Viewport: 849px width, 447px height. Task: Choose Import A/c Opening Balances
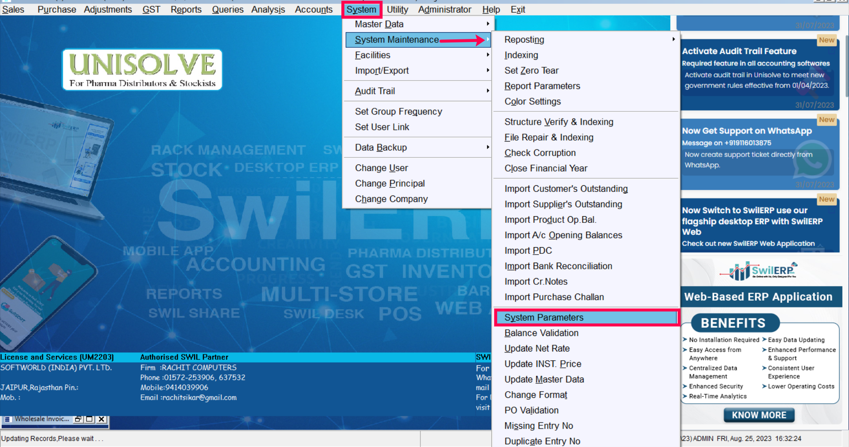pyautogui.click(x=586, y=235)
